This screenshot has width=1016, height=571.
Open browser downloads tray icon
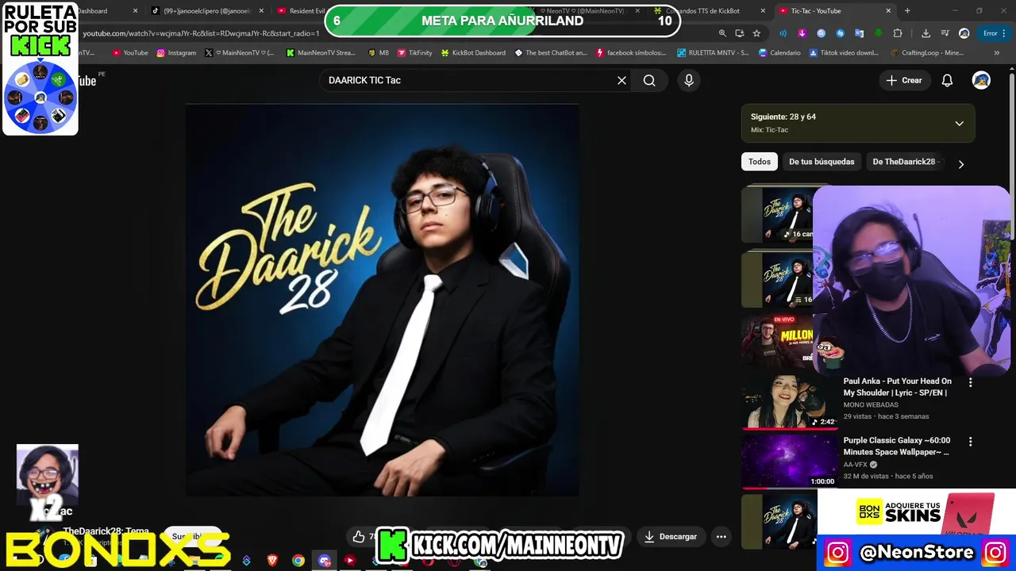926,33
